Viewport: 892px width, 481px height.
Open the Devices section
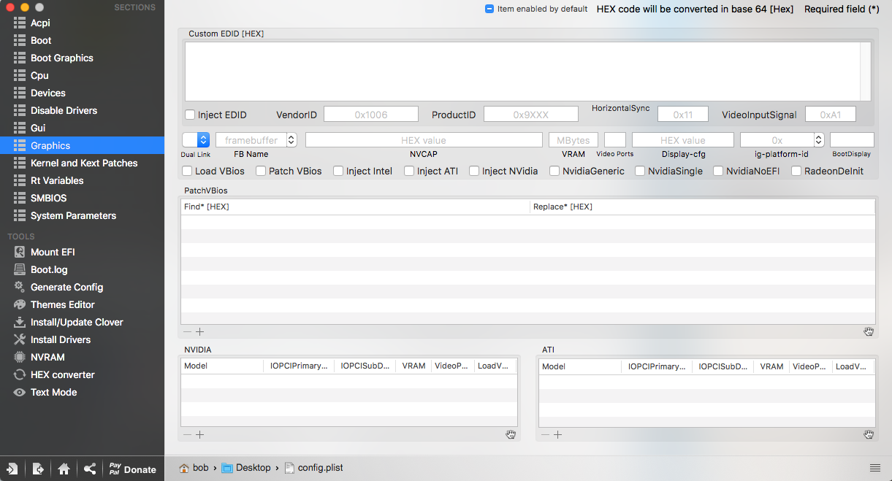[x=48, y=93]
